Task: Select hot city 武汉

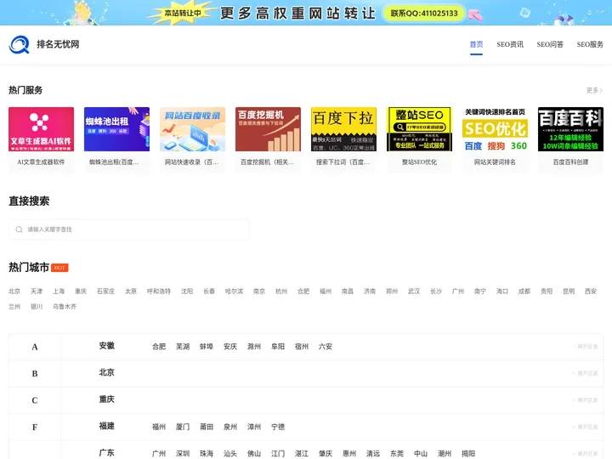Action: (414, 292)
